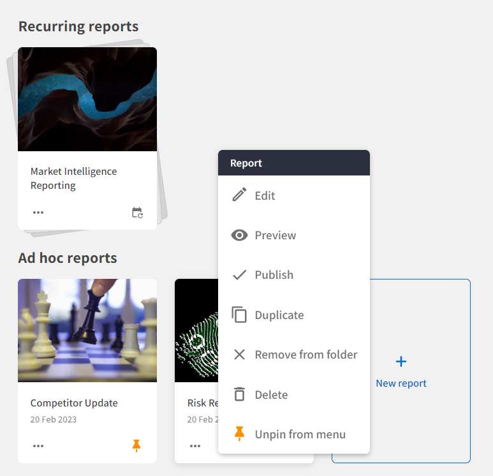This screenshot has height=476, width=493.
Task: Choose Remove from folder in Report menu
Action: [305, 355]
